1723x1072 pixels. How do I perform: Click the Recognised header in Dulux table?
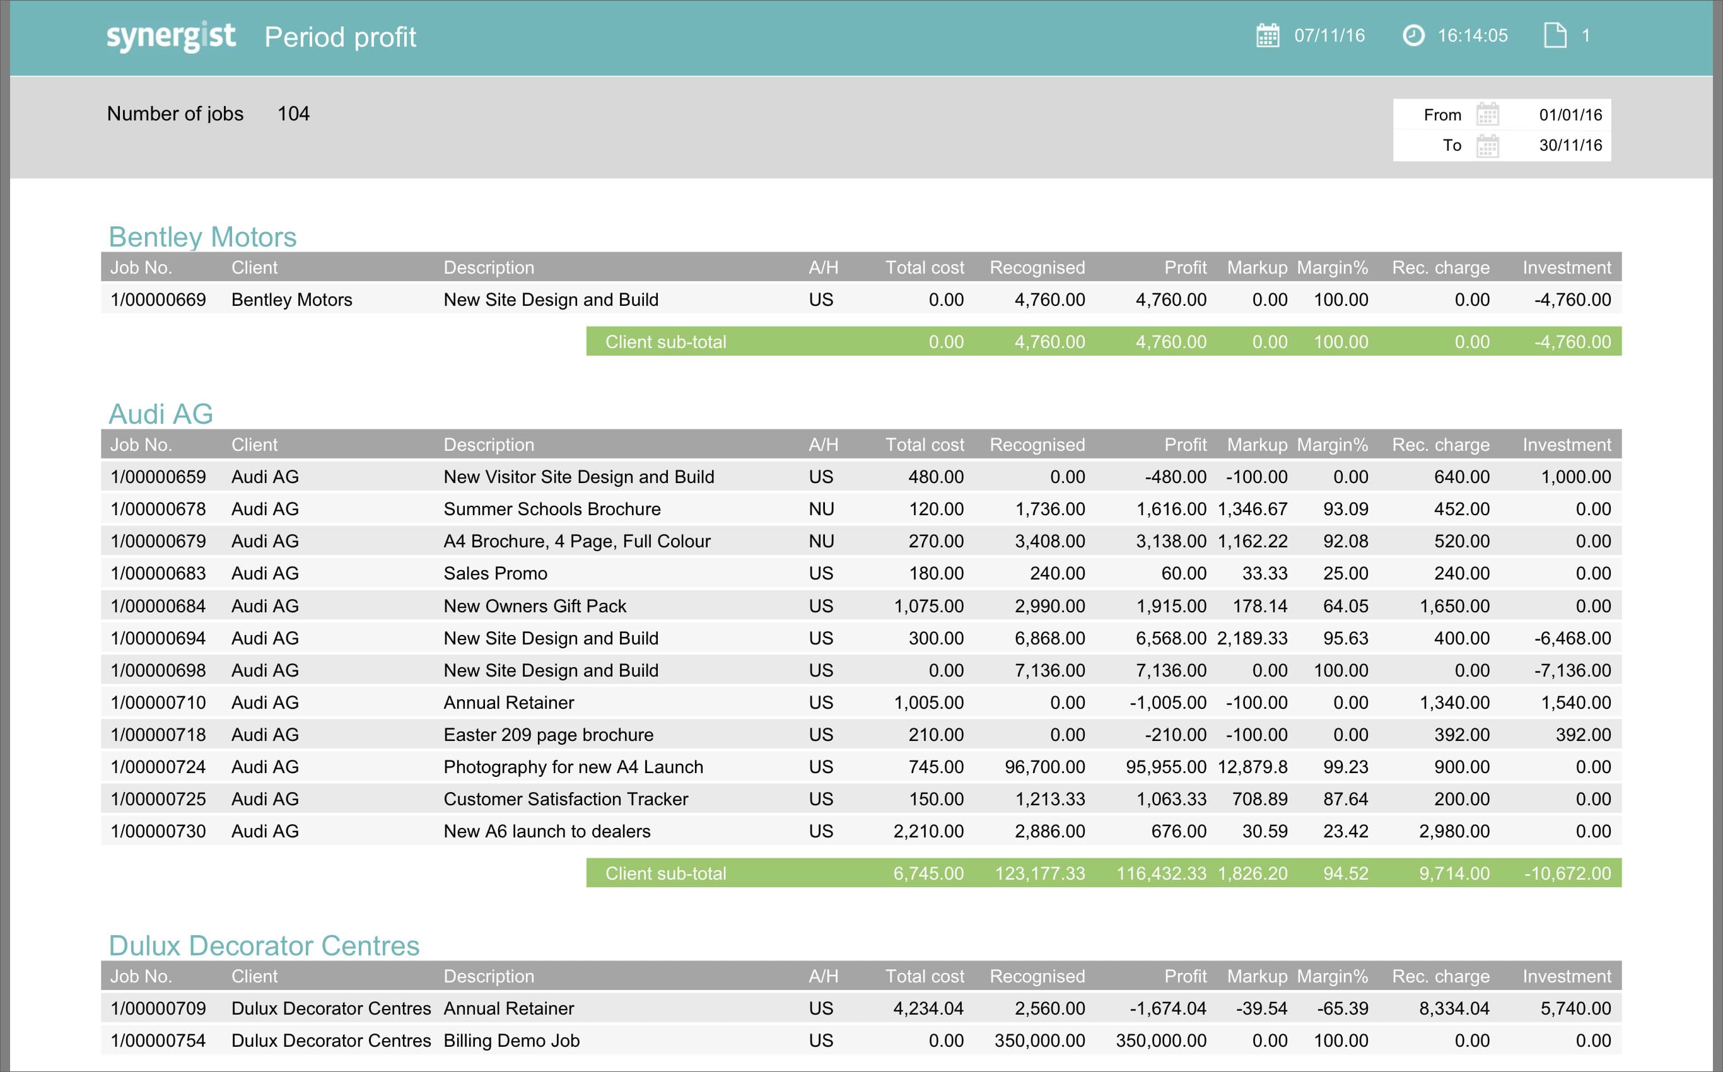coord(1037,976)
